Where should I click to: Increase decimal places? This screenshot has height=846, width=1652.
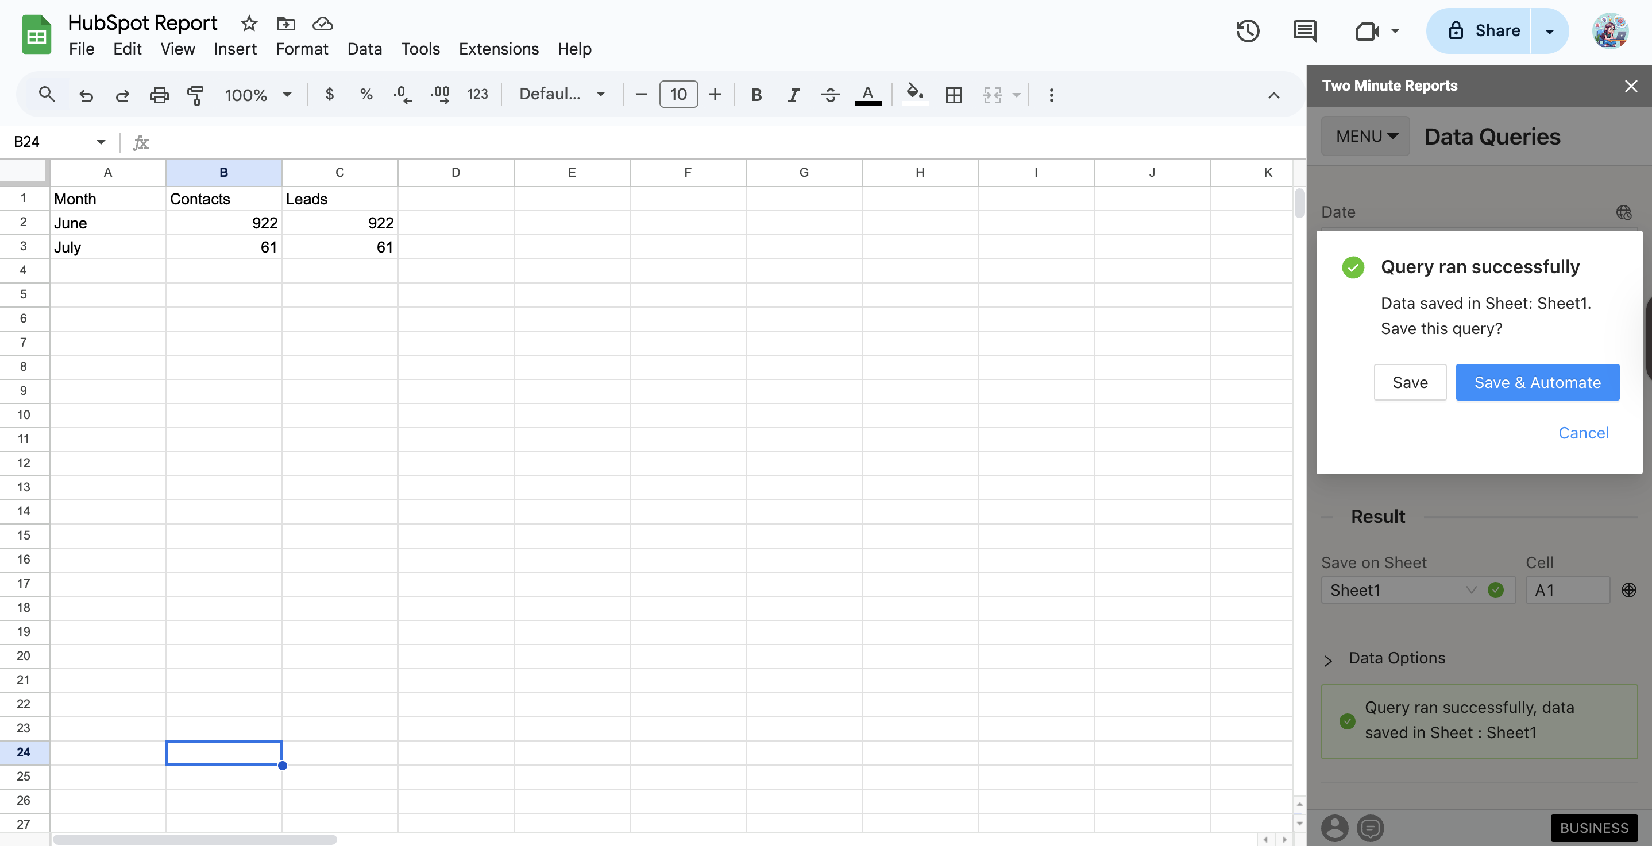pos(440,94)
